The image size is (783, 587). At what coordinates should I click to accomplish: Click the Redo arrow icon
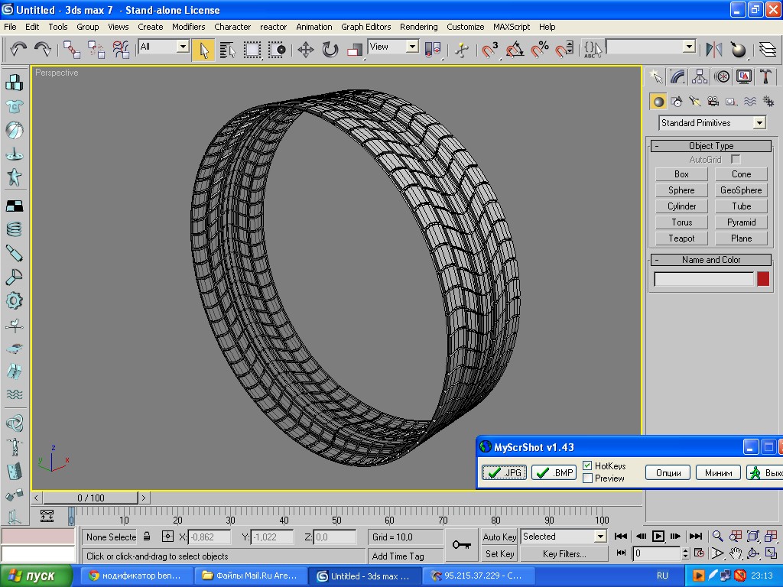(43, 49)
